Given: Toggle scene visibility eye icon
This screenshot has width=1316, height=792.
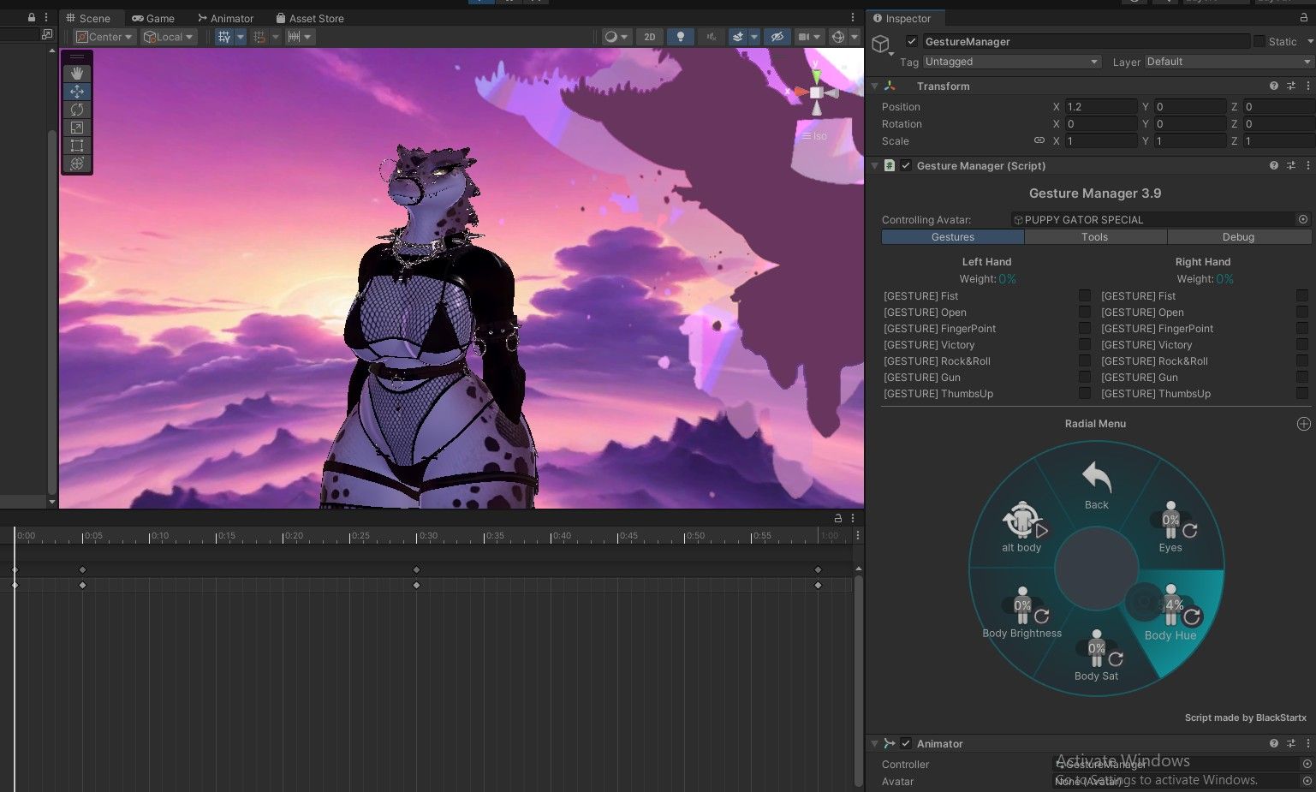Looking at the screenshot, I should click(777, 37).
